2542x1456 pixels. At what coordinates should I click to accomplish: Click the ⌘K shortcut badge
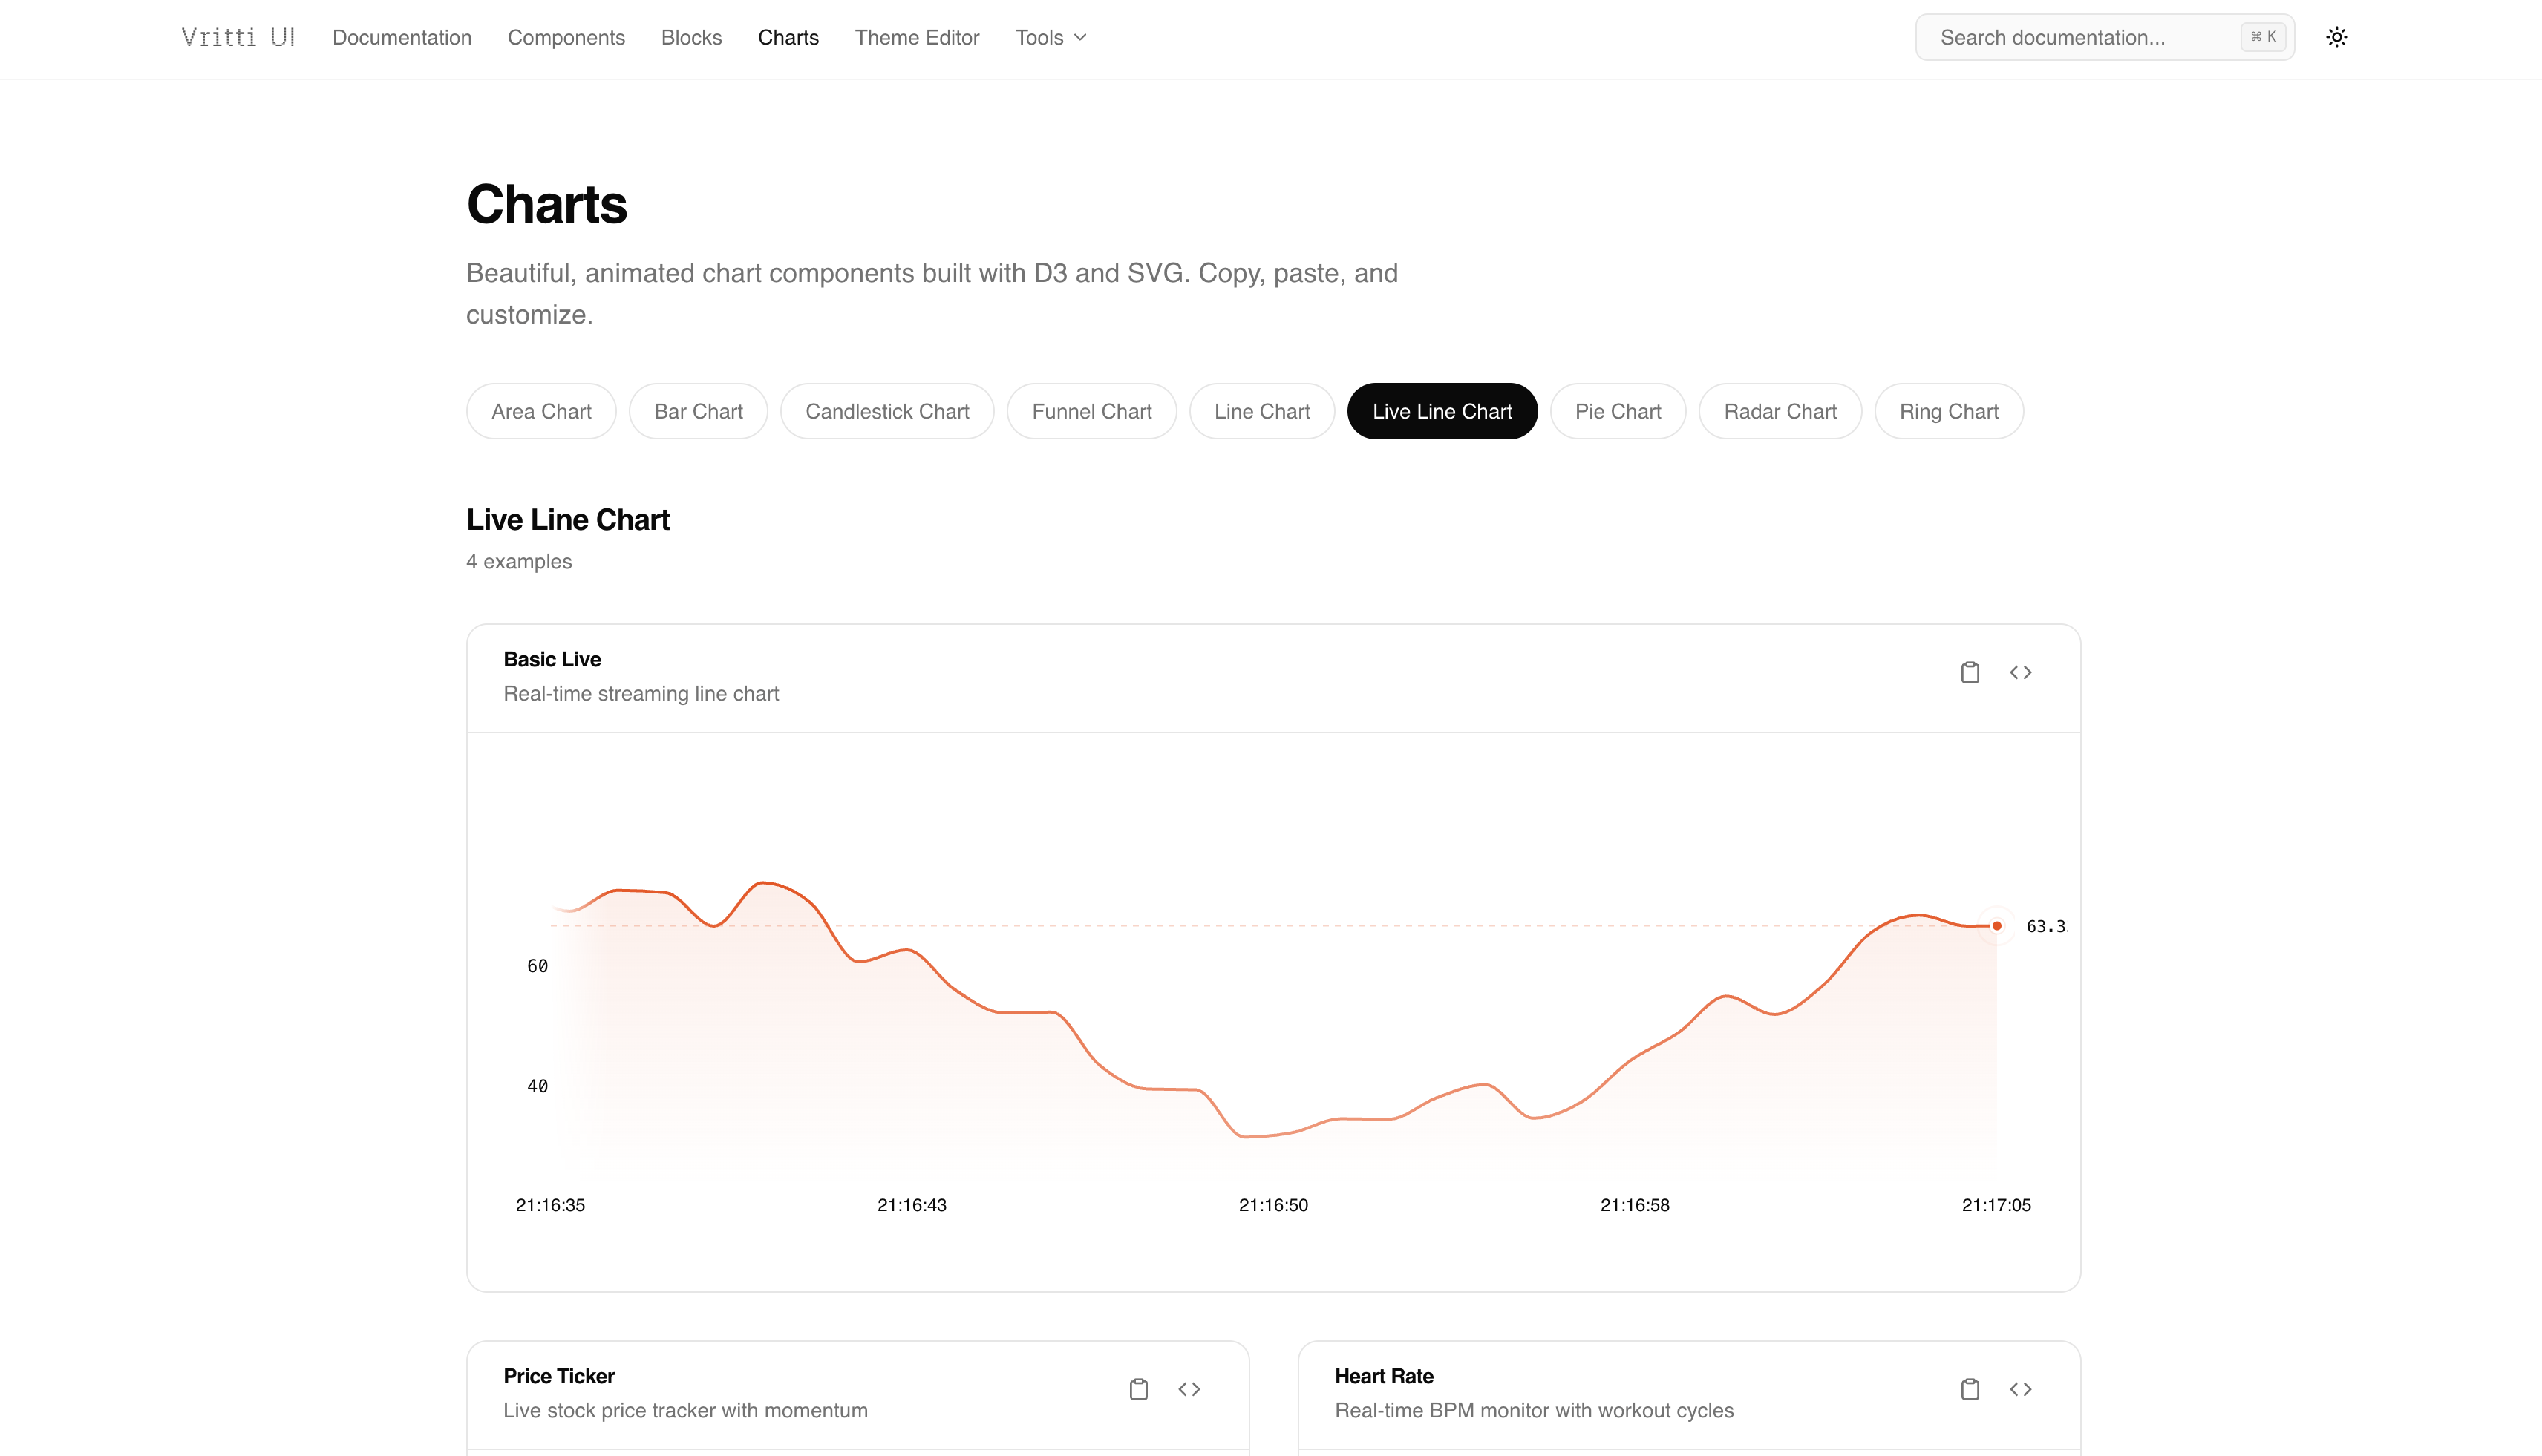2263,37
